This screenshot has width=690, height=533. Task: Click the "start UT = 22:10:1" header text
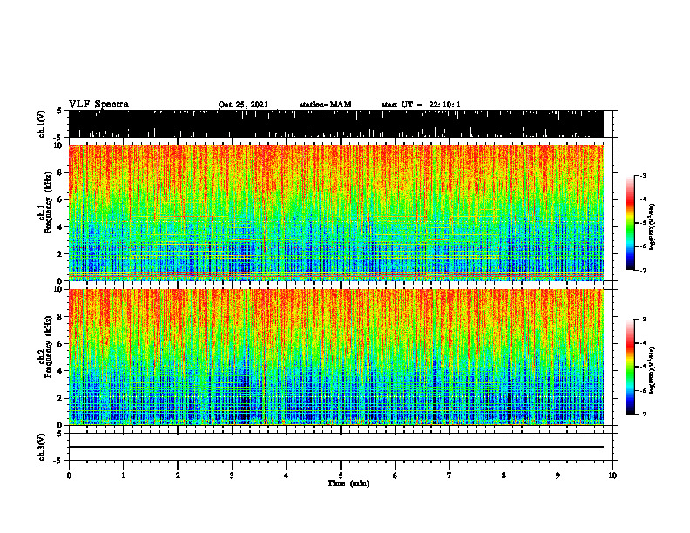(421, 105)
